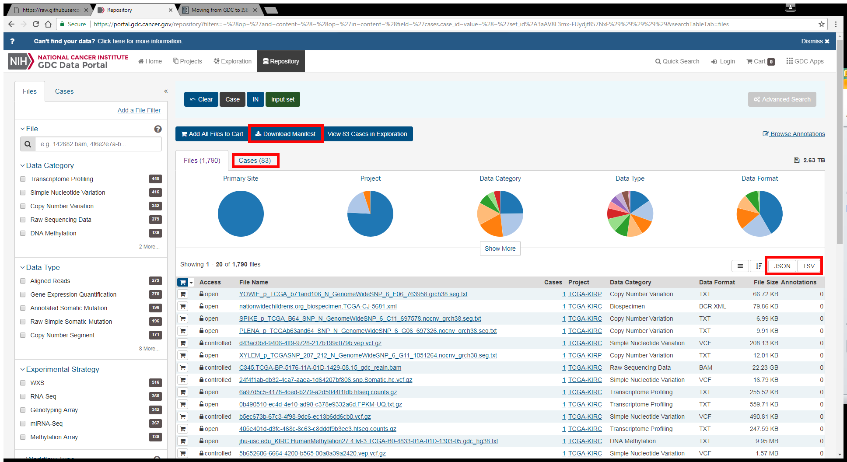Click the browser home icon
Viewport: 847px width, 462px height.
48,24
